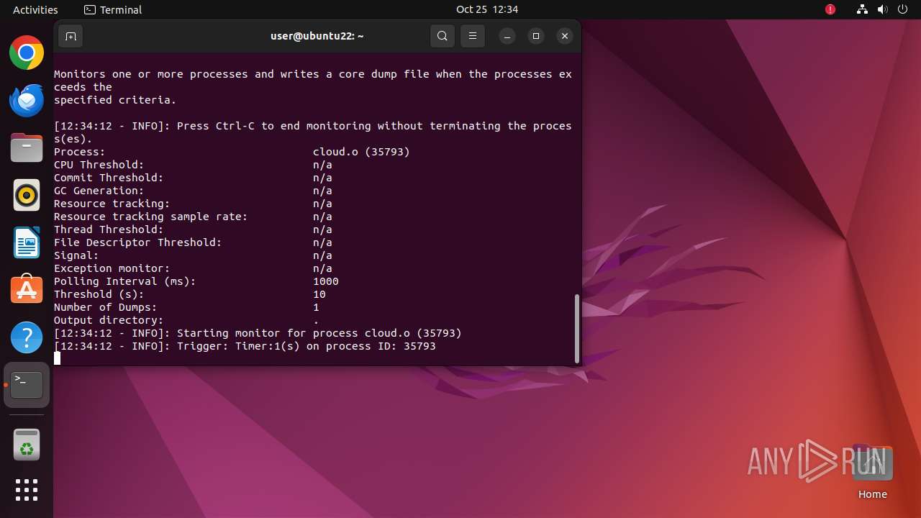This screenshot has width=921, height=518.
Task: Click the 'Commit Threshold:' label
Action: coord(109,178)
